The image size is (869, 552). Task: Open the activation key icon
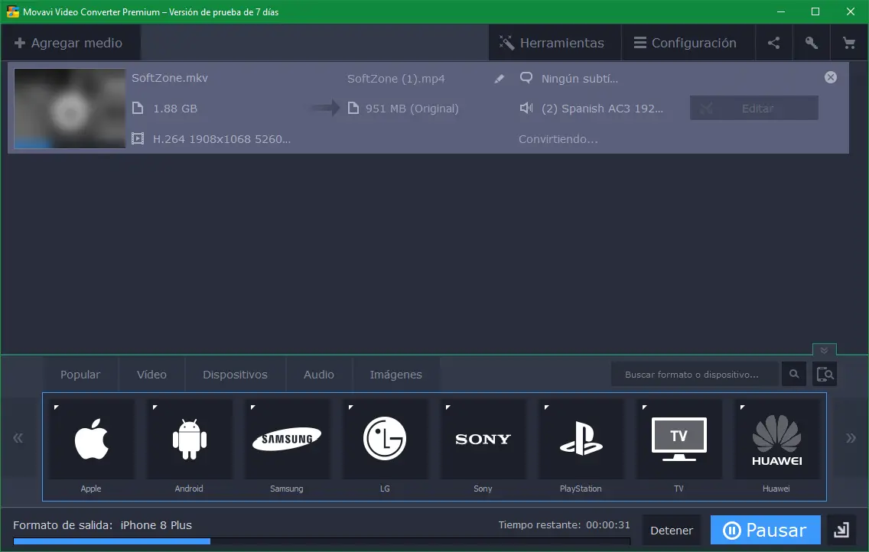[x=812, y=43]
